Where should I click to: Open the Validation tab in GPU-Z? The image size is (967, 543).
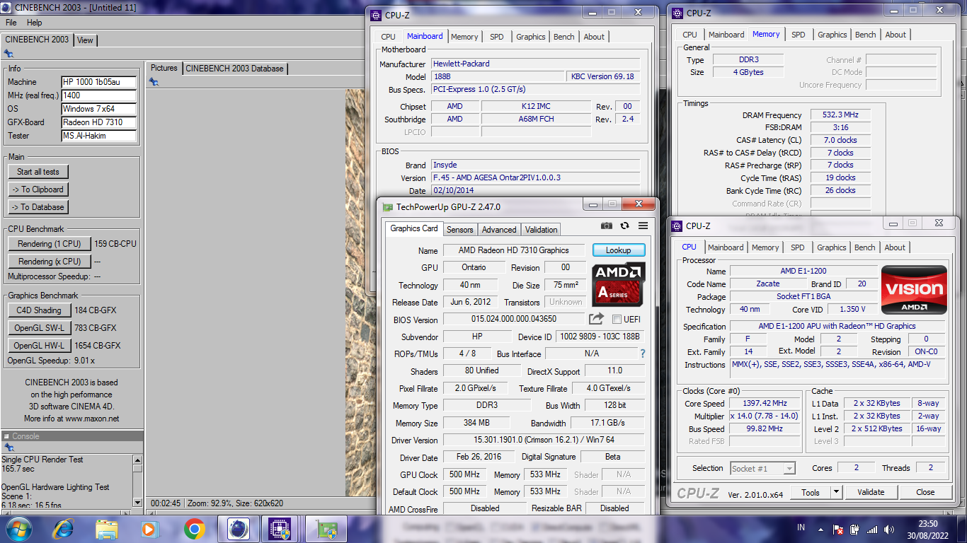(542, 230)
